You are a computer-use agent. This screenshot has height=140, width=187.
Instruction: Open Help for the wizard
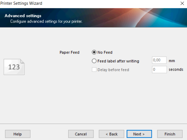coord(18,134)
